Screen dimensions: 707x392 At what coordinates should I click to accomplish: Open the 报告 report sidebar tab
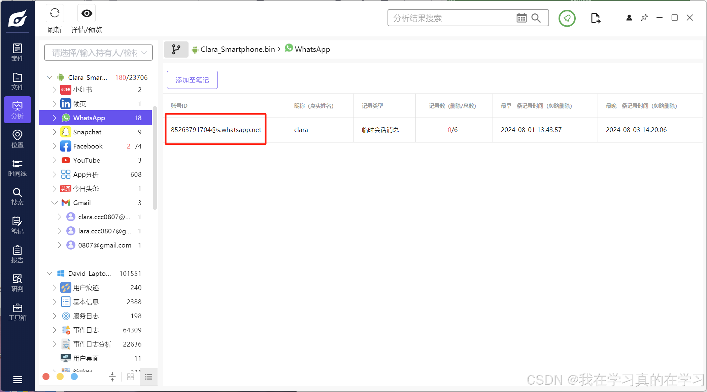click(x=17, y=254)
